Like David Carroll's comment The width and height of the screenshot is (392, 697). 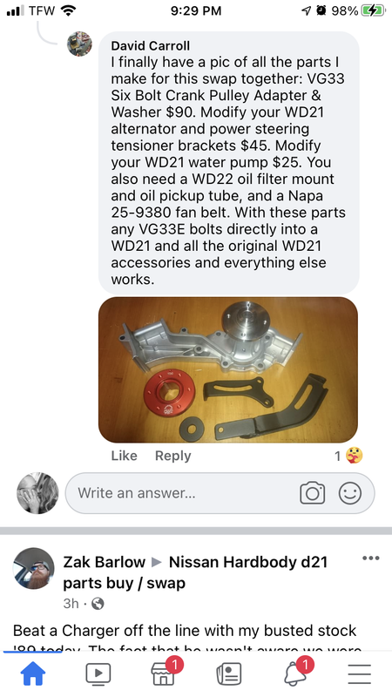point(124,456)
